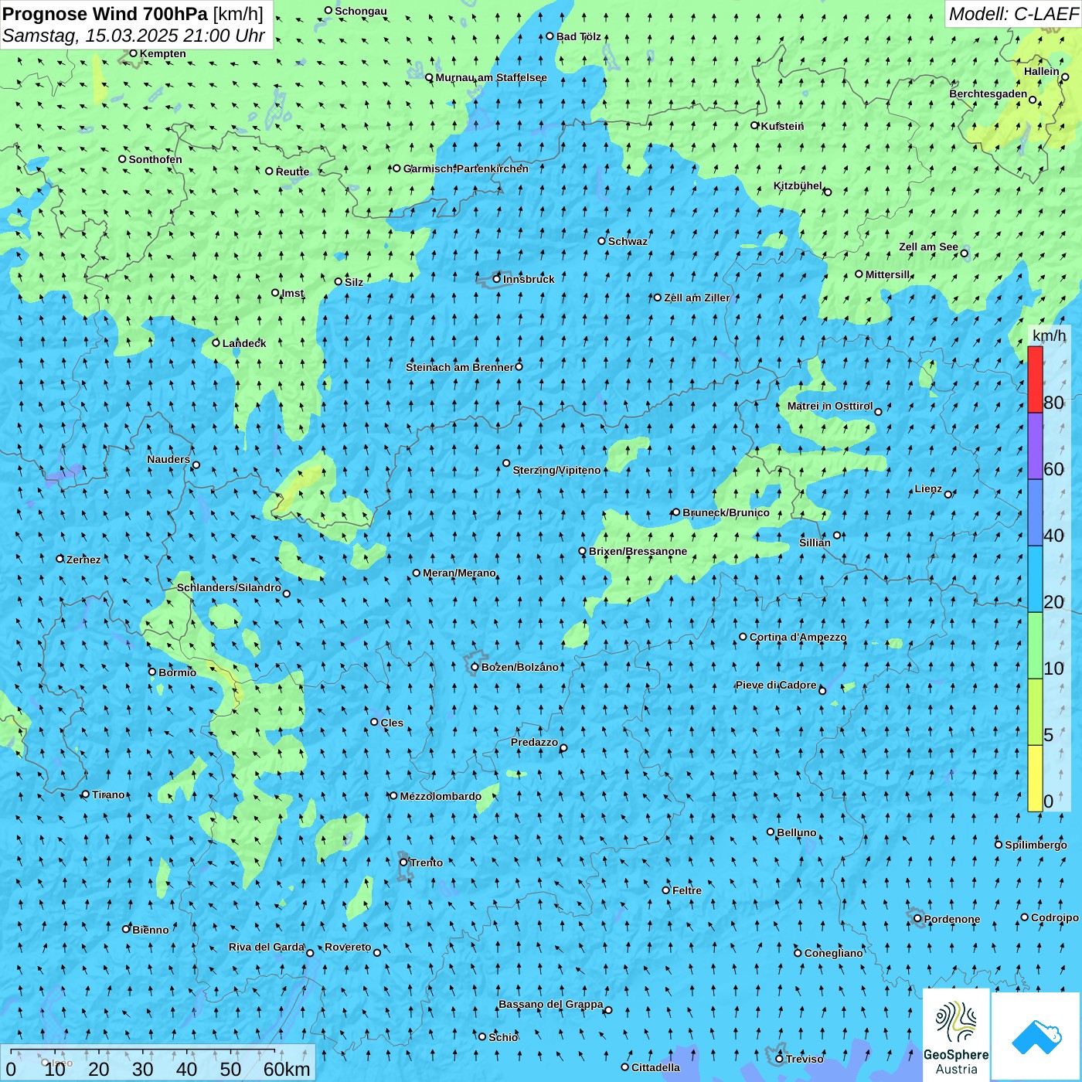Click the Rovereto label
This screenshot has height=1082, width=1082.
348,947
